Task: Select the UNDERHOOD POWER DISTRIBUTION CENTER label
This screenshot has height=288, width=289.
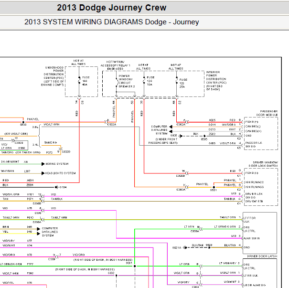Action: tap(53, 76)
